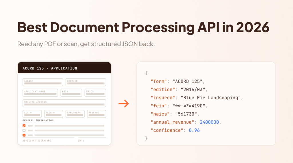The image size is (293, 163).
Task: Select the FEIN form field
Action: click(x=71, y=93)
